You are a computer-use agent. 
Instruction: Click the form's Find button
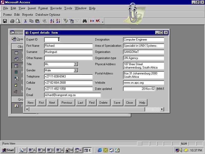coord(92,102)
